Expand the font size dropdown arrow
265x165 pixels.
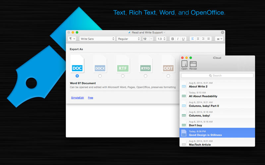click(151, 39)
